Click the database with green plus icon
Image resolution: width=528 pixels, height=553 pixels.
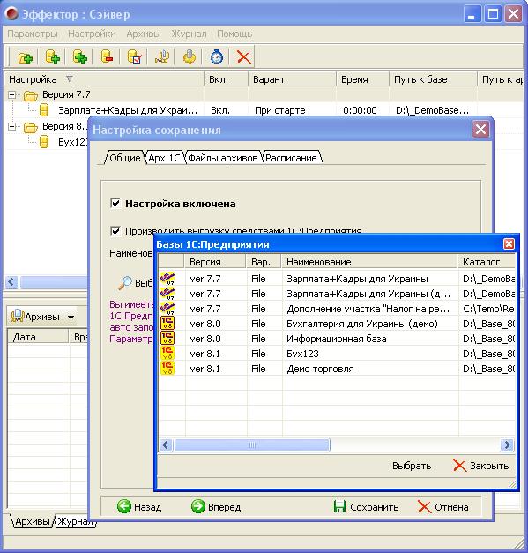[80, 57]
